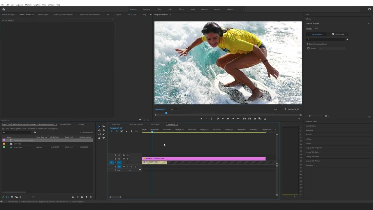Show hidden source panel tabs chevron
373x210 pixels.
[x=151, y=15]
